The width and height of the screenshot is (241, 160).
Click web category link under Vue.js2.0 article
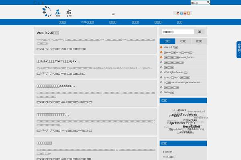click(x=82, y=49)
